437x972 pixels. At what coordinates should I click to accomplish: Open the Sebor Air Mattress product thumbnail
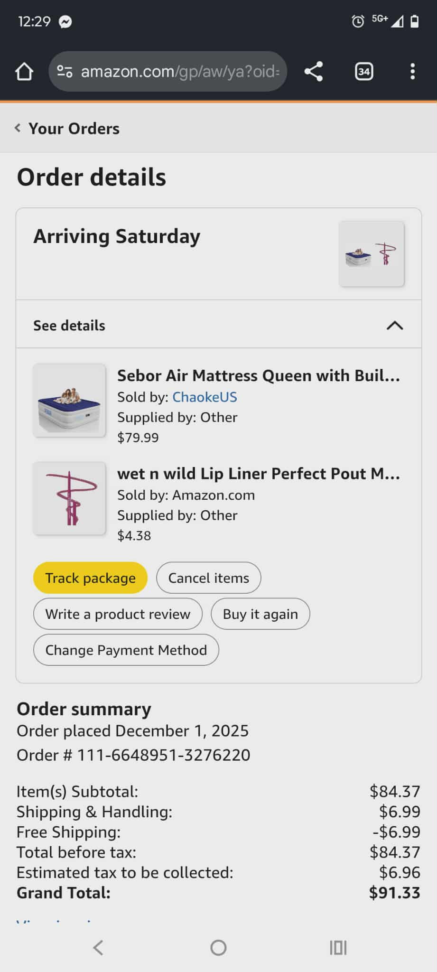point(69,401)
